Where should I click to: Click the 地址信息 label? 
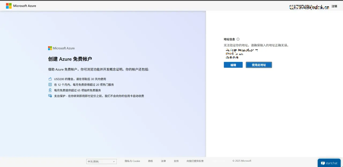(229, 39)
